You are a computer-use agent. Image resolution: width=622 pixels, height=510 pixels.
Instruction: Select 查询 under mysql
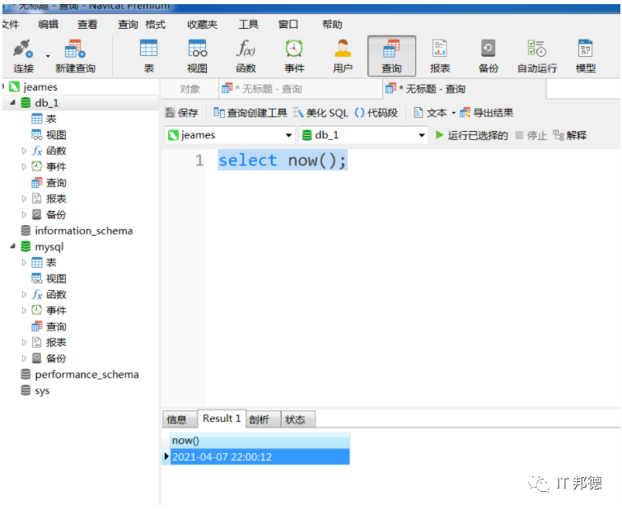[49, 326]
